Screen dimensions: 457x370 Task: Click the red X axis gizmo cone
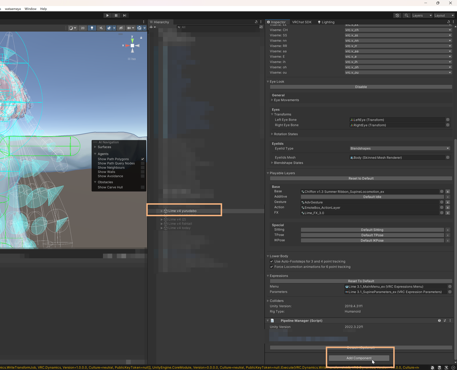[x=127, y=45]
